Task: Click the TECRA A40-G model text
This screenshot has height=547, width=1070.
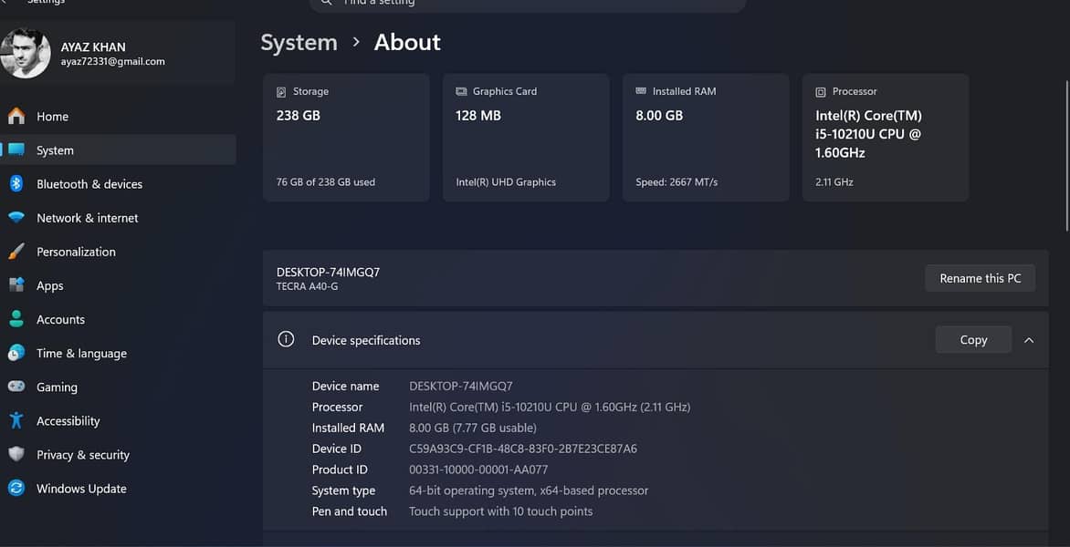Action: coord(307,287)
